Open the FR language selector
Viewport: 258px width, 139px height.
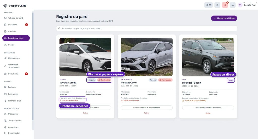208,5
